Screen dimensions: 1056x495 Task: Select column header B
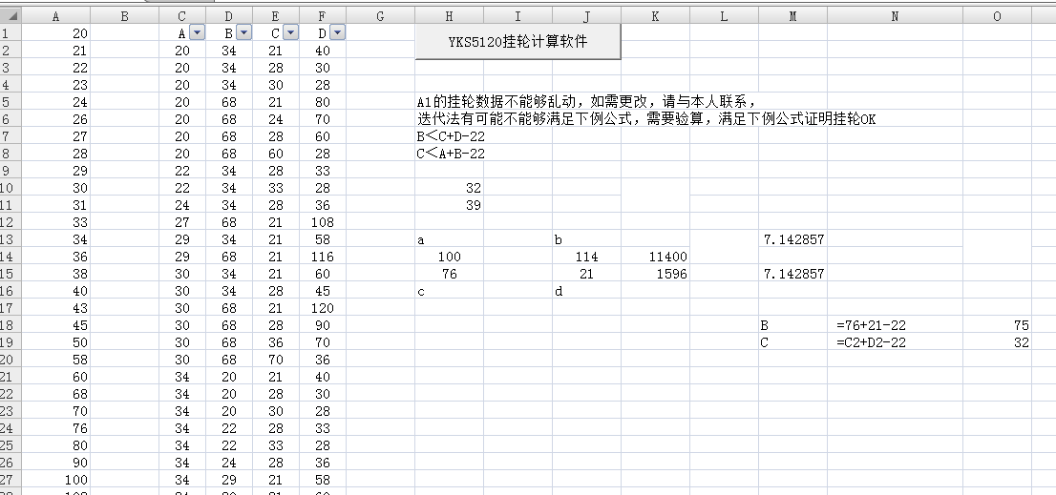click(124, 16)
